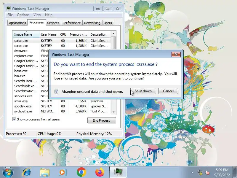Viewport: 237px width, 178px height.
Task: Launch Google Chrome from the taskbar
Action: click(81, 172)
